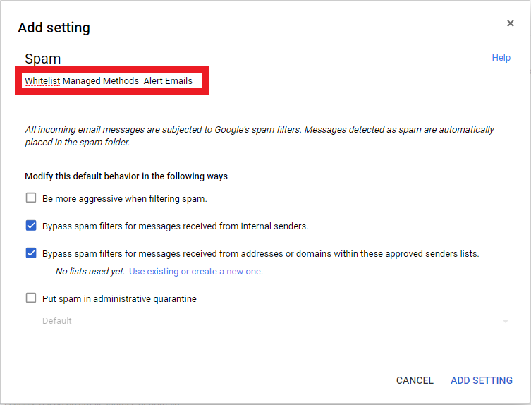Click the 'Be more aggressive when filtering spam' label

125,199
